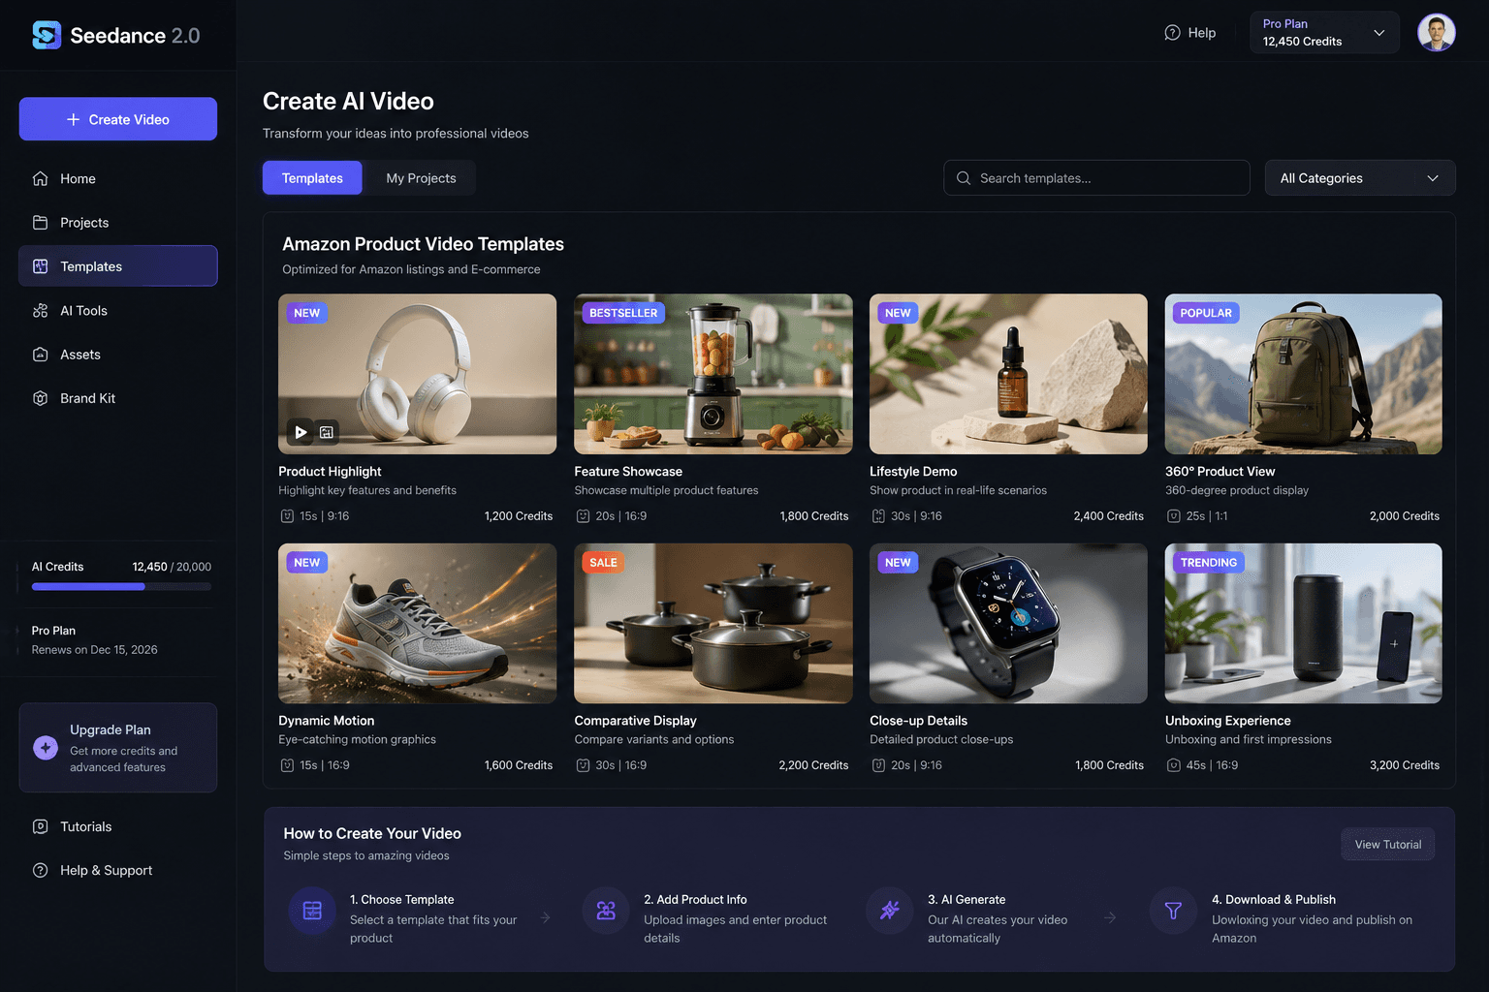Click the Product Highlight title
The height and width of the screenshot is (992, 1489).
click(x=330, y=472)
